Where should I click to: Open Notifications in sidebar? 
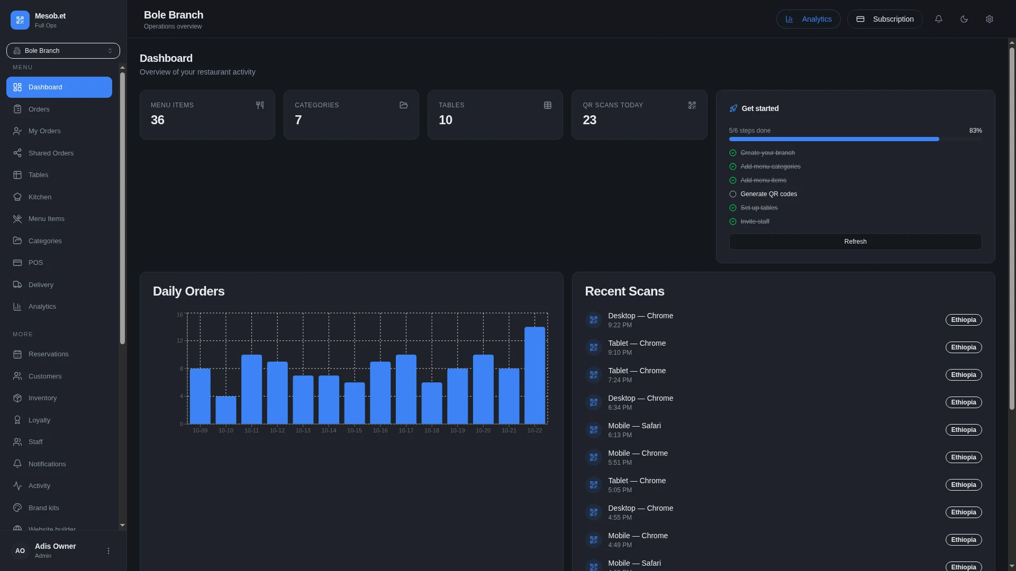[x=59, y=464]
